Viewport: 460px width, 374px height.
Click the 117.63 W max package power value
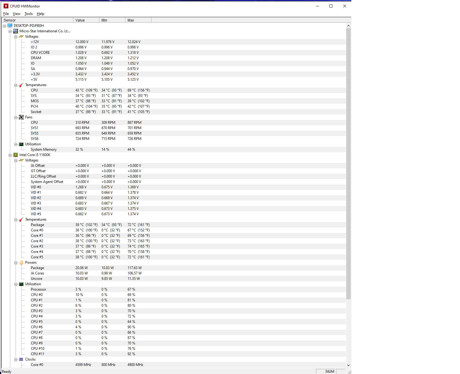tap(134, 268)
